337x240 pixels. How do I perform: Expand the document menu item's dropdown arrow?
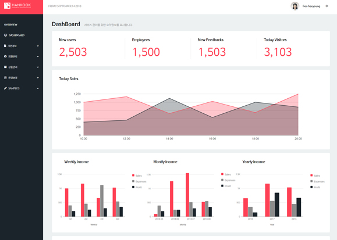(x=38, y=46)
